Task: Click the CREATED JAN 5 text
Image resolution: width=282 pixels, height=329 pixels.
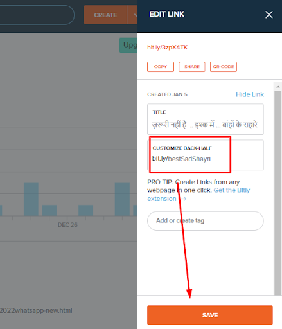Action: click(x=167, y=94)
